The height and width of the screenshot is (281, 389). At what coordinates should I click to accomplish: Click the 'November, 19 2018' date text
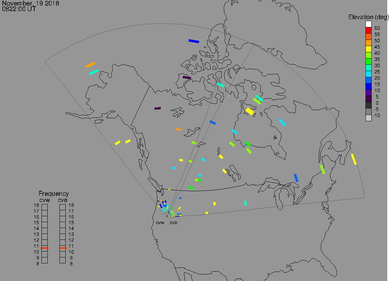[x=30, y=3]
